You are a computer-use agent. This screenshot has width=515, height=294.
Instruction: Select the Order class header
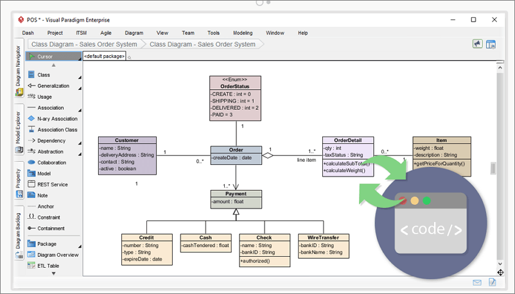pos(236,150)
